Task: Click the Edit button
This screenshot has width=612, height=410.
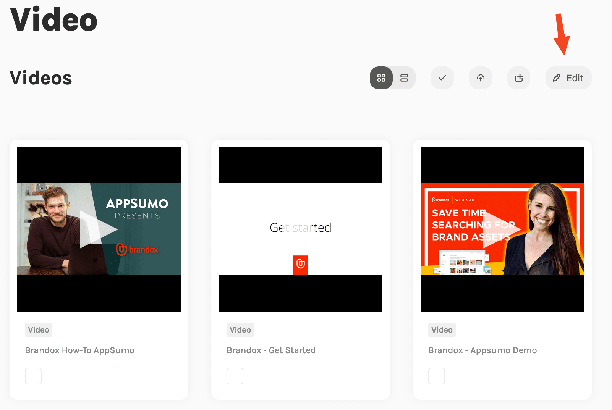Action: click(x=568, y=78)
